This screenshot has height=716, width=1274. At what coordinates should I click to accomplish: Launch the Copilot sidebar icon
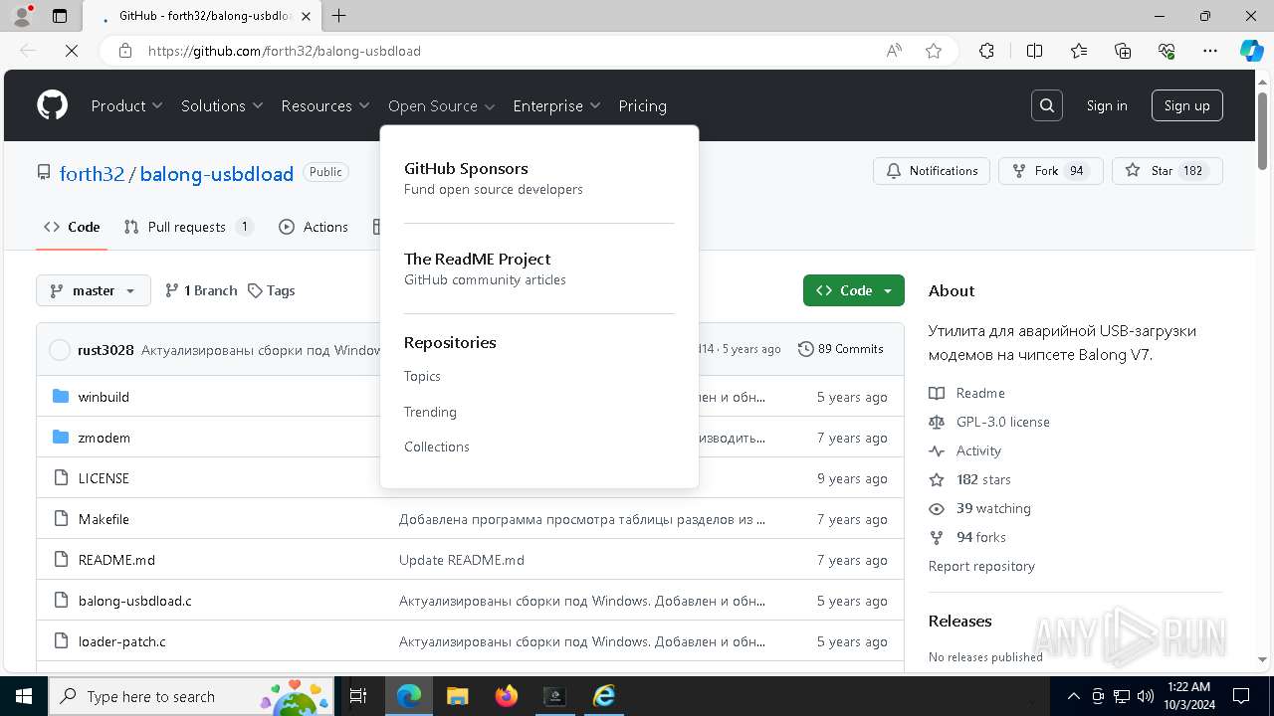1251,51
